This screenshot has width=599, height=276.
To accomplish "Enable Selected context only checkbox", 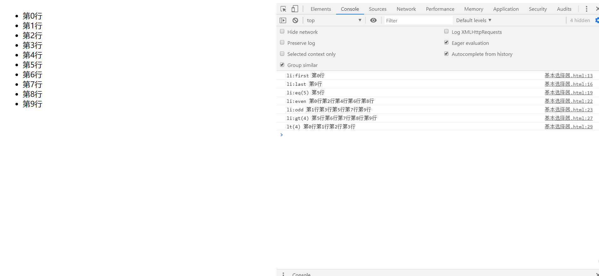I will click(x=282, y=54).
